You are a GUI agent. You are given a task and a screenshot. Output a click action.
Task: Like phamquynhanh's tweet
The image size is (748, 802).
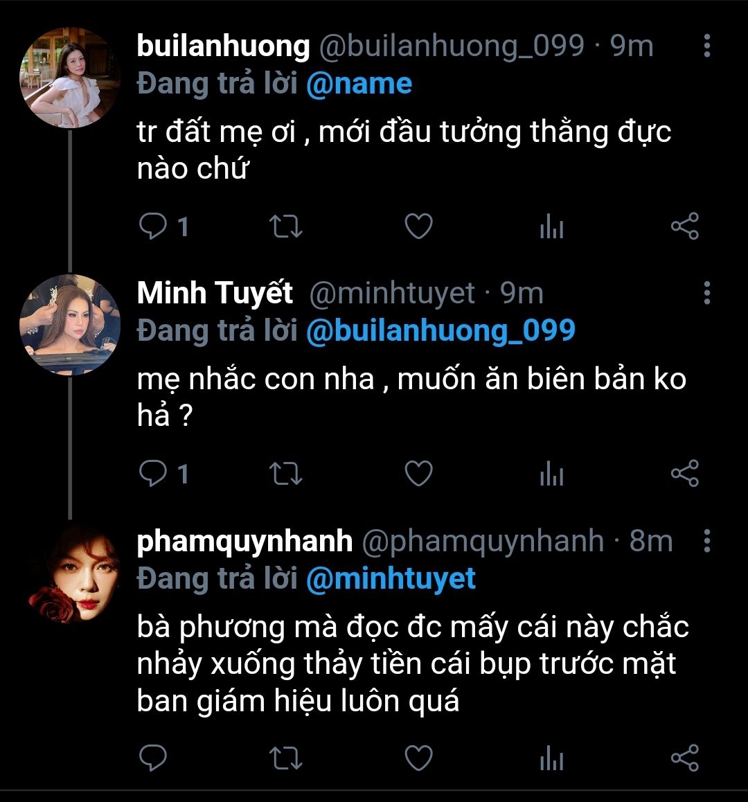pyautogui.click(x=418, y=758)
